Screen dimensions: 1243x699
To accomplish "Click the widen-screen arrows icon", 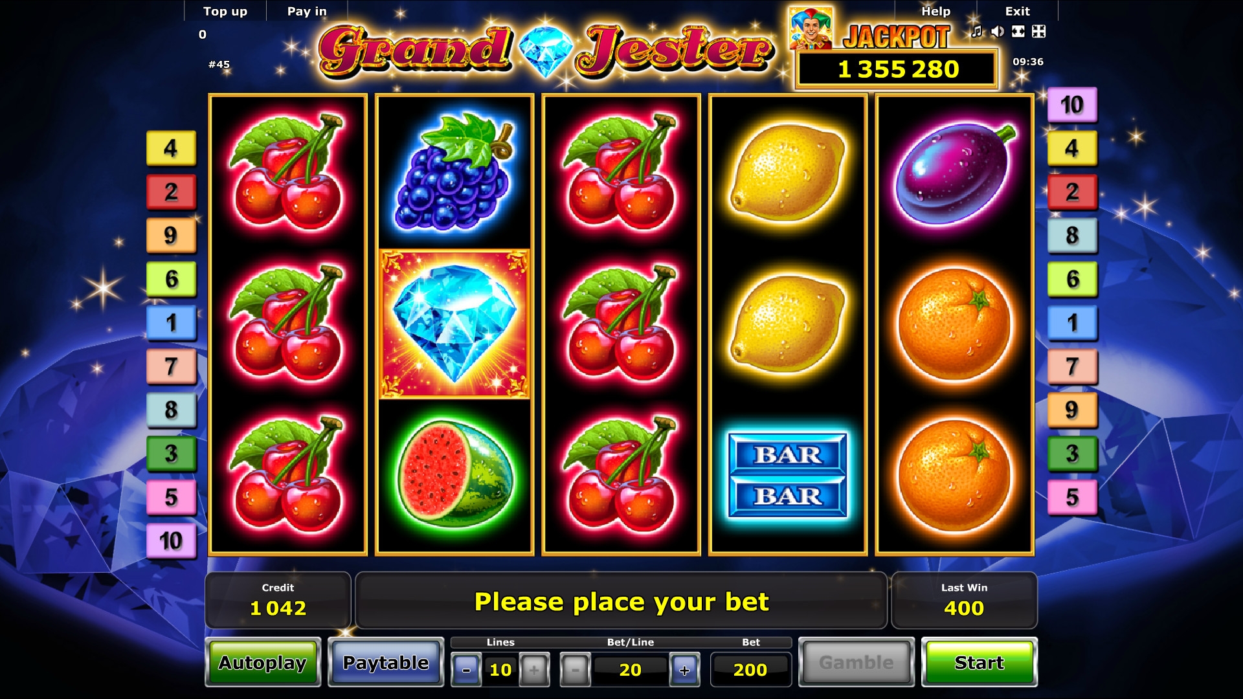I will [1018, 31].
